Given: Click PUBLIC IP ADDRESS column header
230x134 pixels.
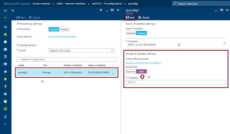Looking at the screenshot, I should [x=97, y=65].
